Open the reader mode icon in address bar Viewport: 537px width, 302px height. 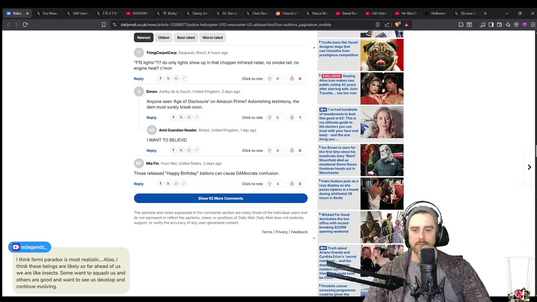[x=378, y=25]
